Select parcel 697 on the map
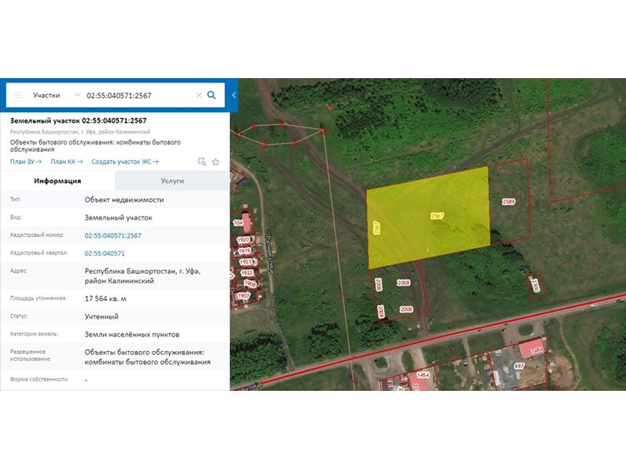This screenshot has height=469, width=626. (x=519, y=366)
